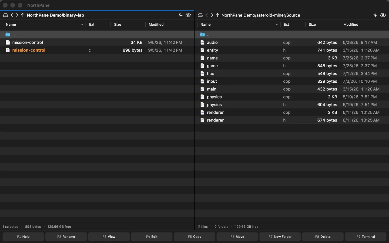Image resolution: width=389 pixels, height=243 pixels.
Task: Click the F5 Copy button
Action: coord(194,237)
